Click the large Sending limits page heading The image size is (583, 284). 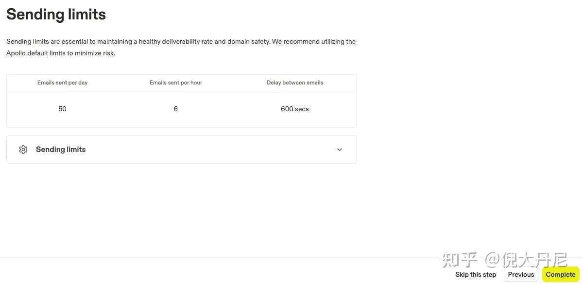56,14
